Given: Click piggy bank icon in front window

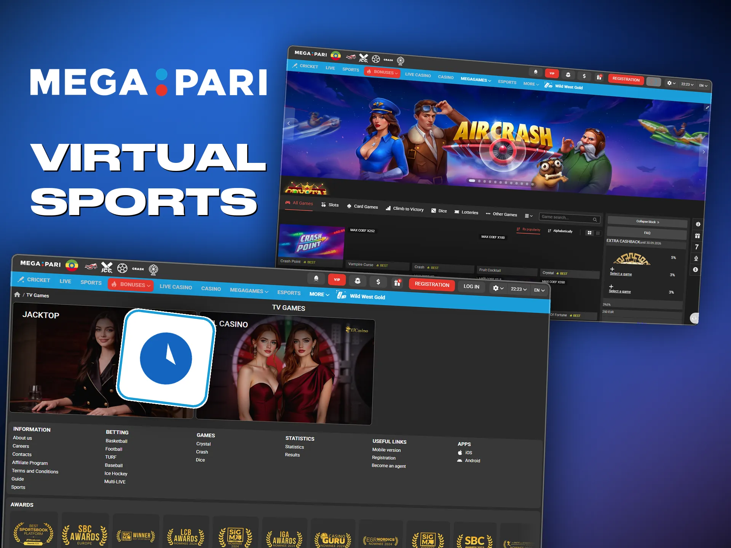Looking at the screenshot, I should (x=358, y=280).
